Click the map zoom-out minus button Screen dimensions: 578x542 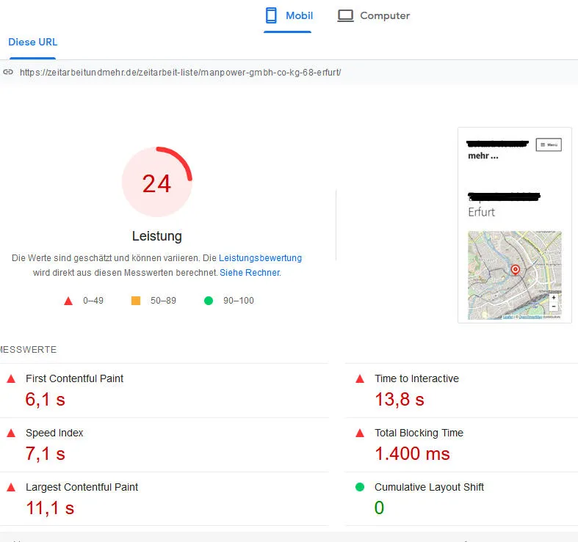point(554,307)
